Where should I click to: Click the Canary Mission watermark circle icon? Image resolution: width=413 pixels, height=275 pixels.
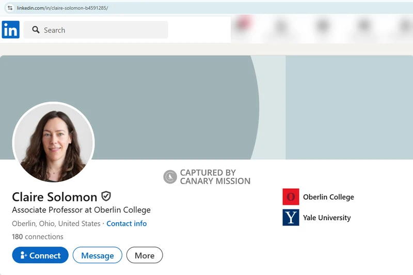[x=170, y=177]
